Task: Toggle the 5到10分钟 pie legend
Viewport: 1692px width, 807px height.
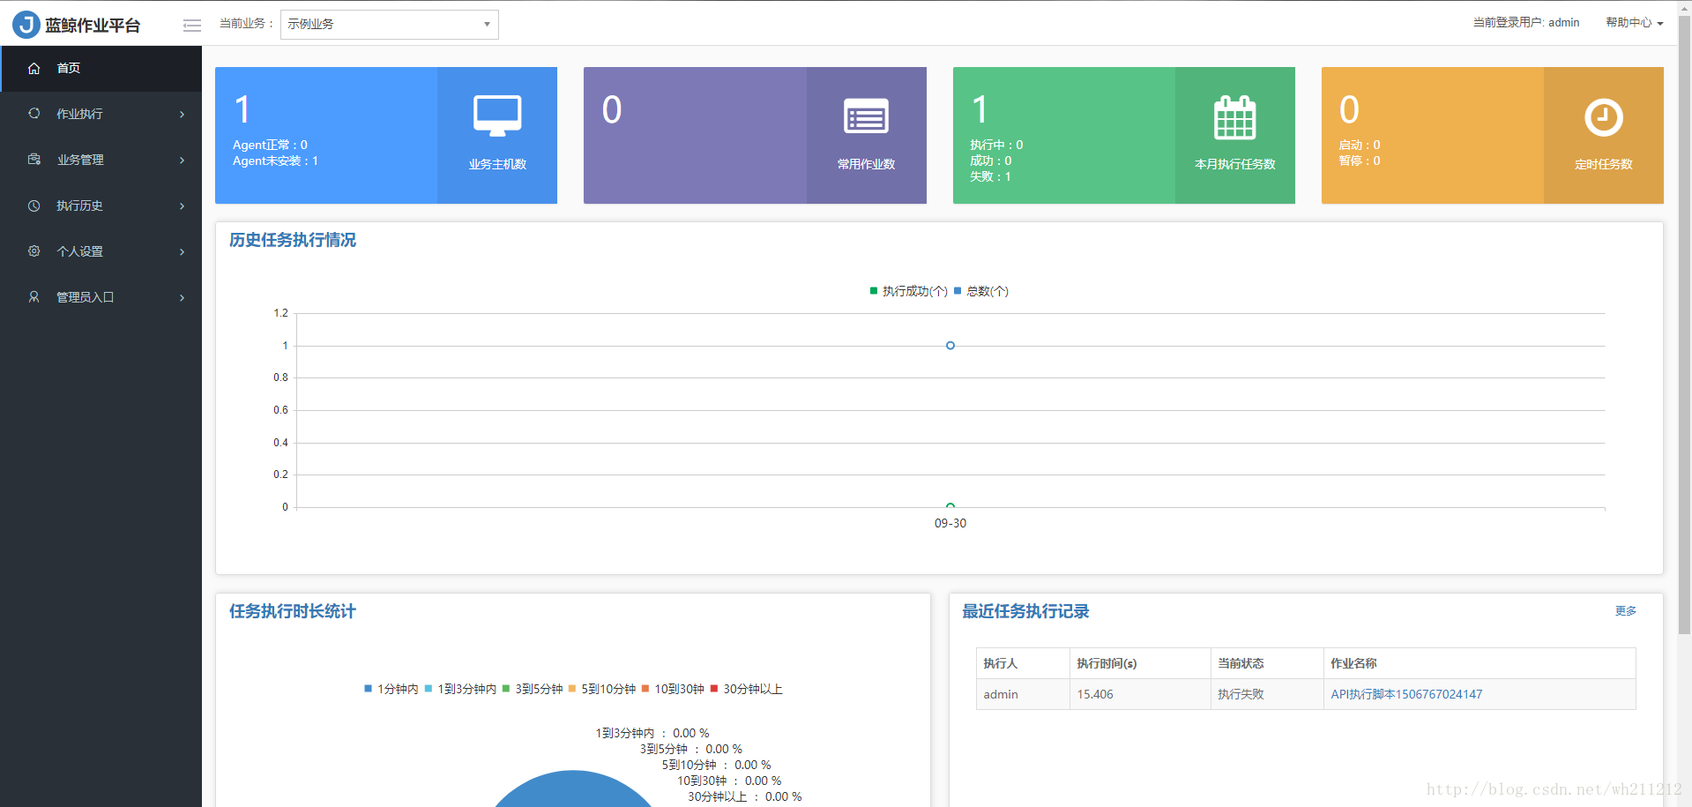Action: point(602,689)
